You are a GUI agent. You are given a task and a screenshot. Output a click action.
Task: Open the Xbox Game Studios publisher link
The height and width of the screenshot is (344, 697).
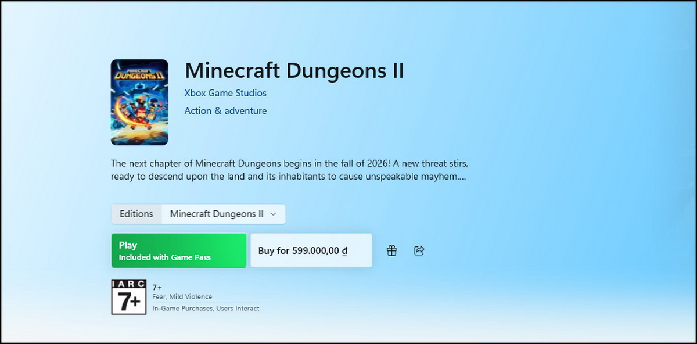(x=225, y=93)
